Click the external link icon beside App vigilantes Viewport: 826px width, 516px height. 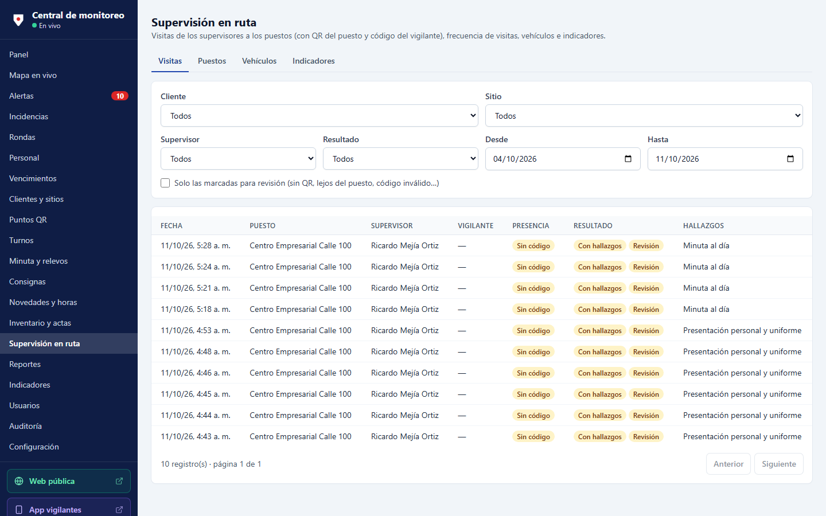tap(119, 510)
